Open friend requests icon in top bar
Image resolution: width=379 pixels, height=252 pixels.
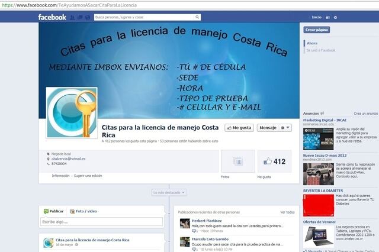72,17
